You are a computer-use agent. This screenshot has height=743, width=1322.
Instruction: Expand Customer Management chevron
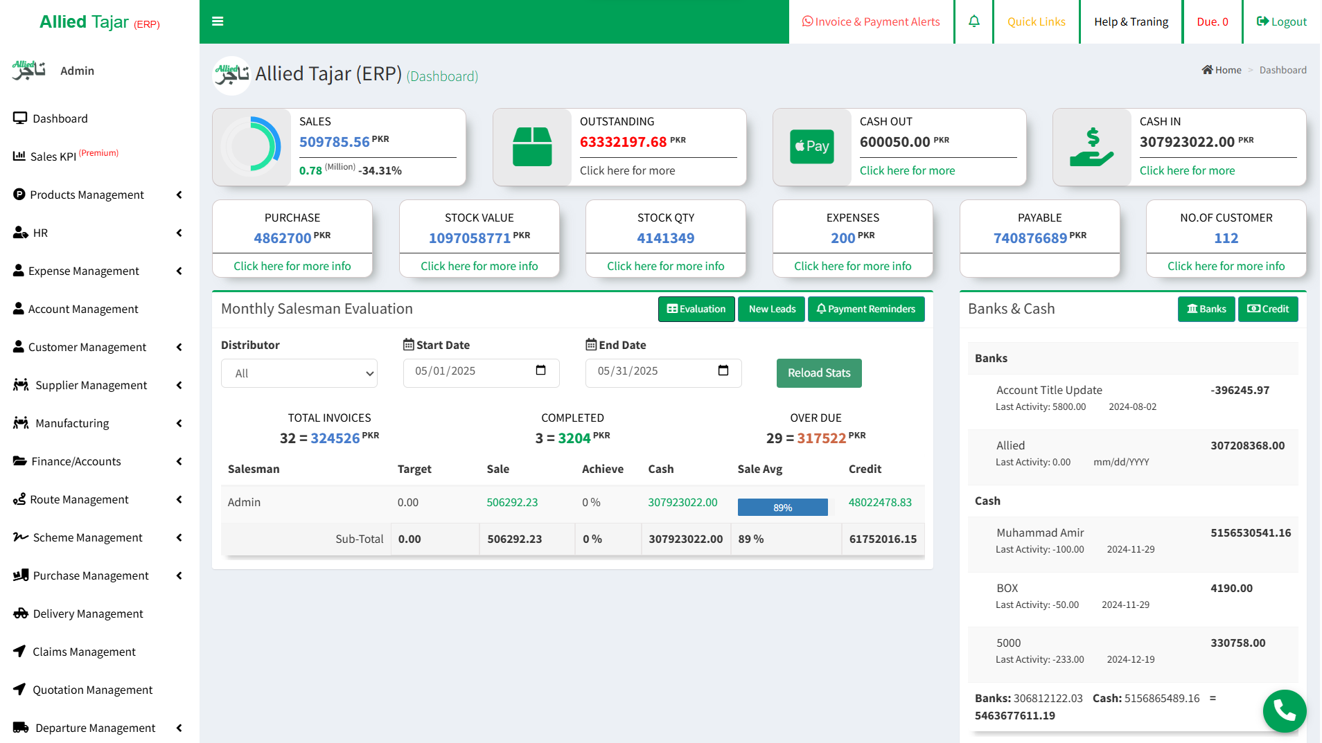[x=179, y=347]
